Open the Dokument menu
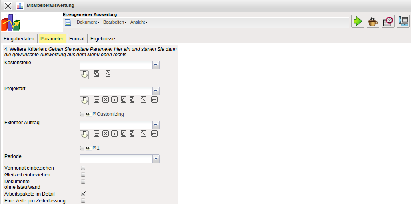The image size is (411, 204). 88,22
